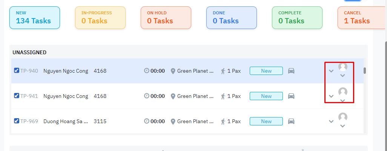Expand TP-940 row details chevron
Viewport: 387px width, 151px height.
[331, 71]
